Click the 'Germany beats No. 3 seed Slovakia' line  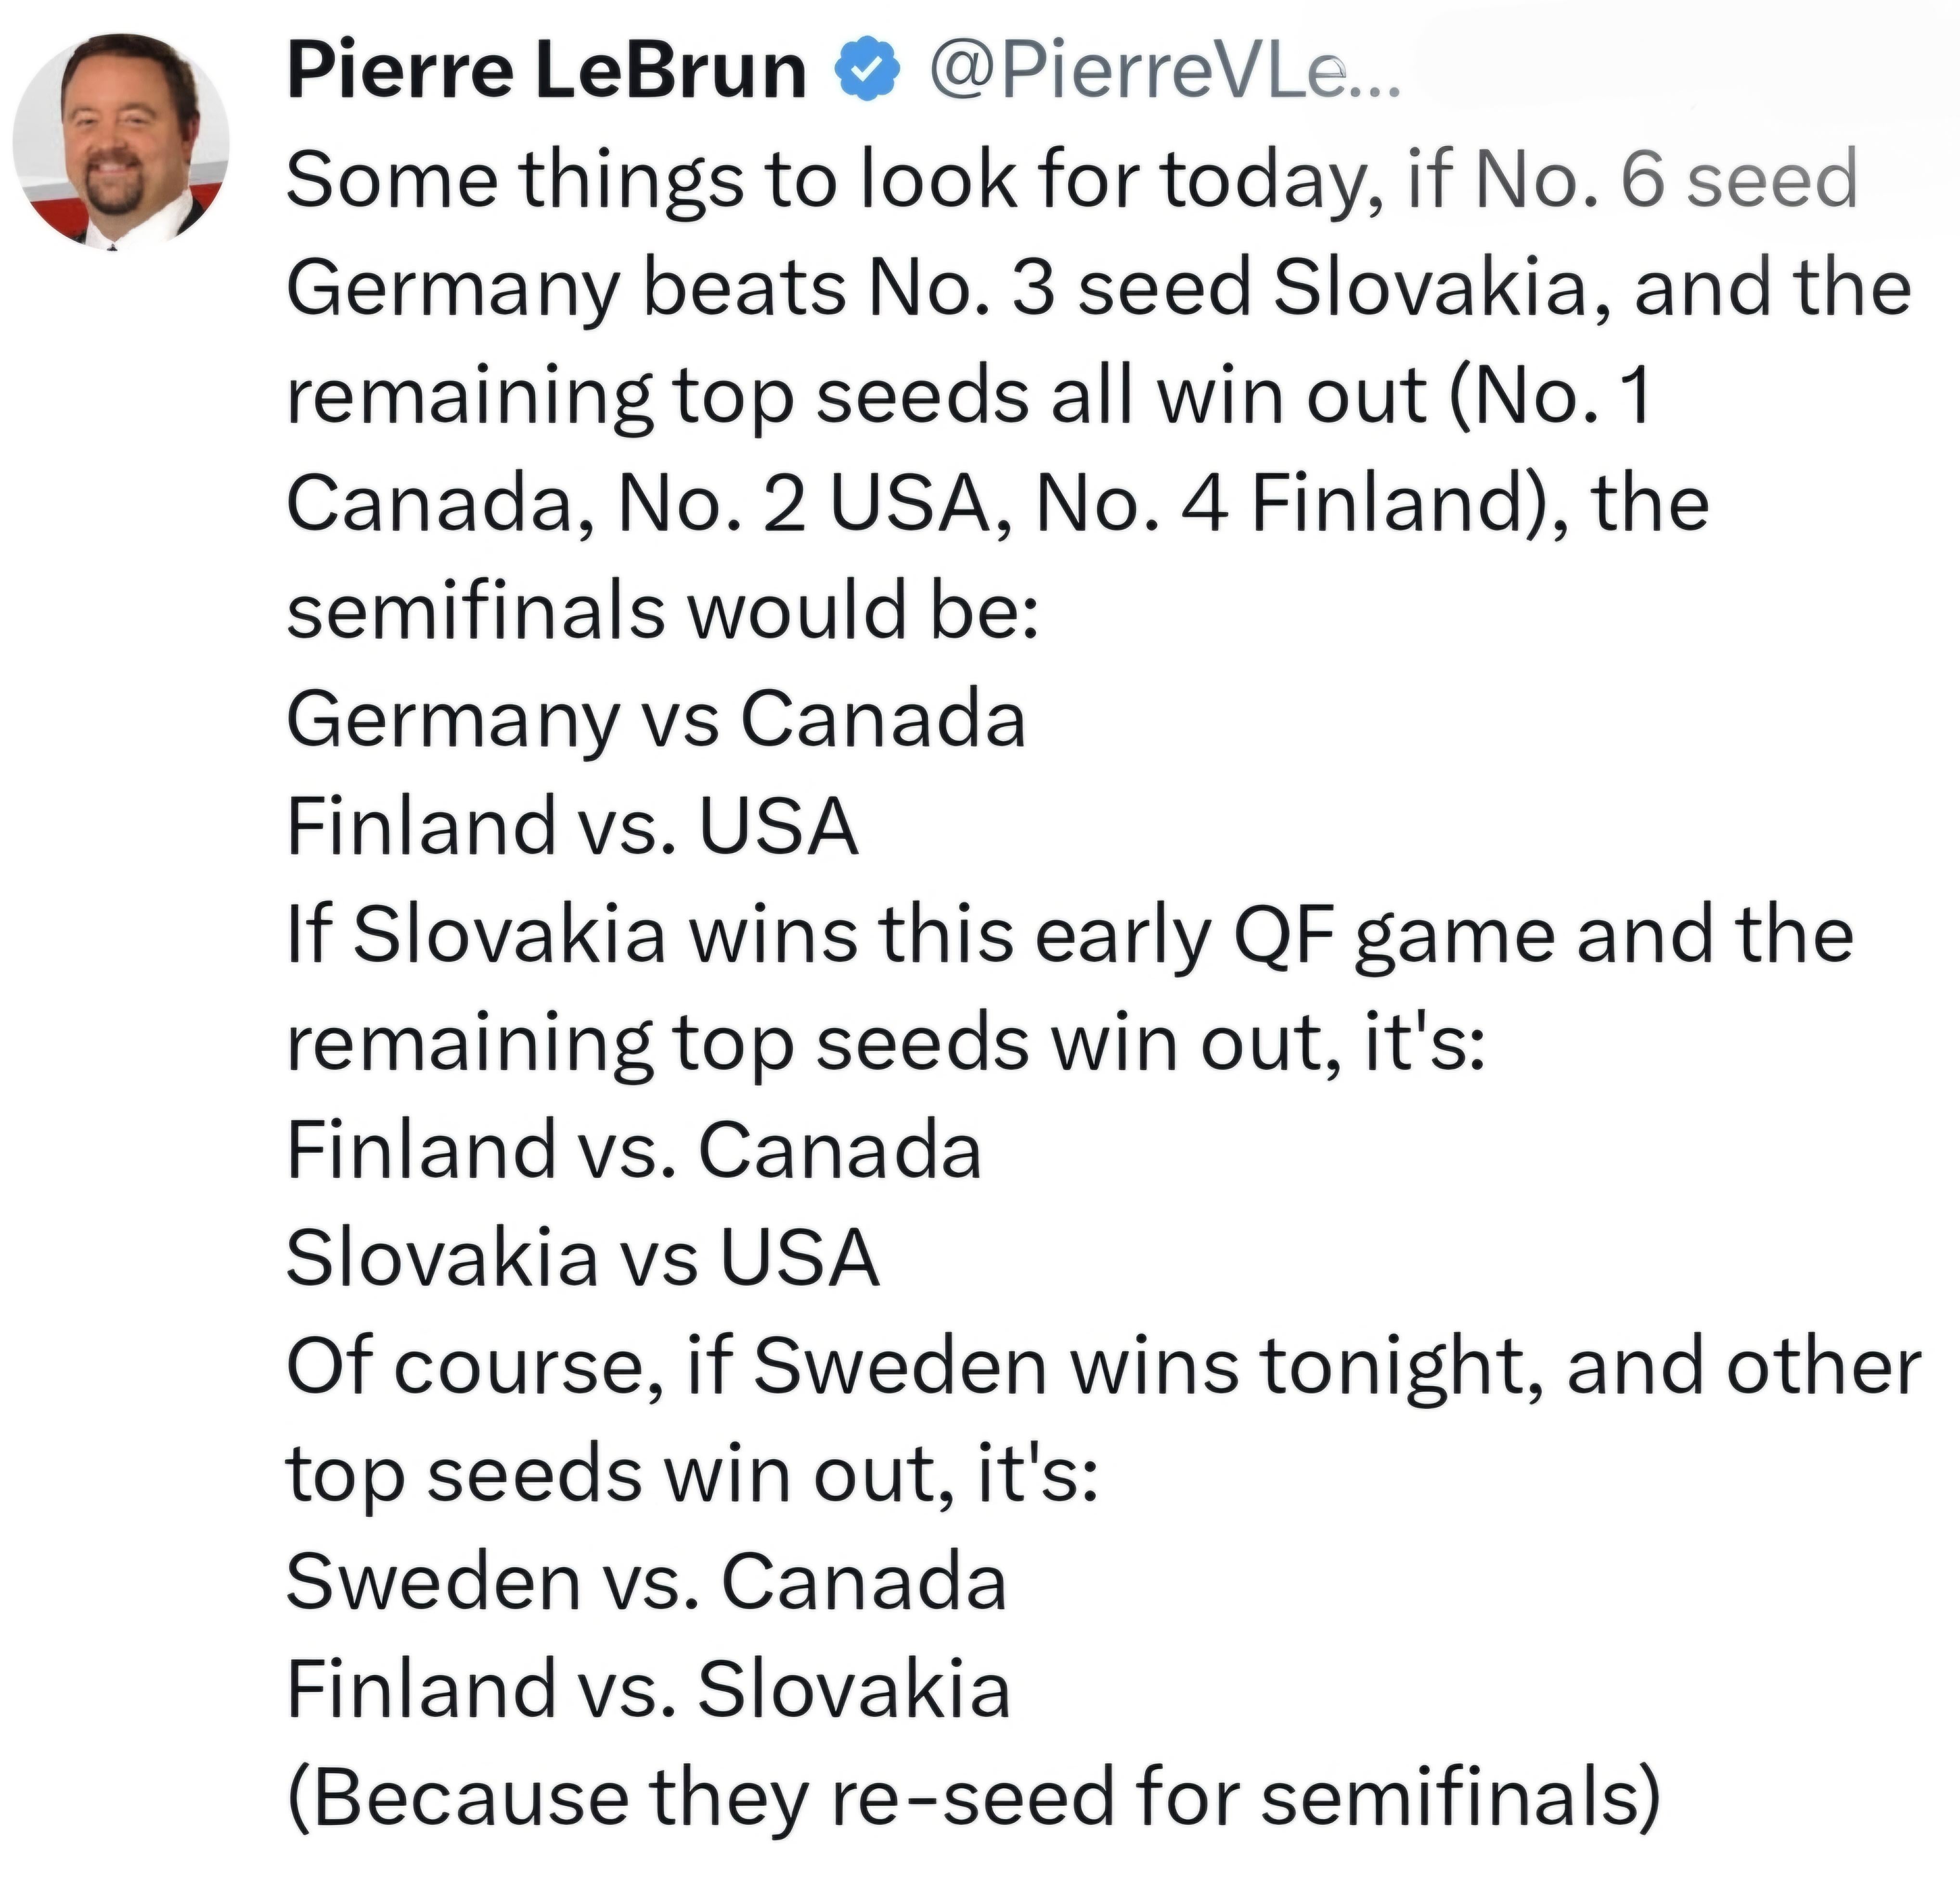coord(1098,289)
